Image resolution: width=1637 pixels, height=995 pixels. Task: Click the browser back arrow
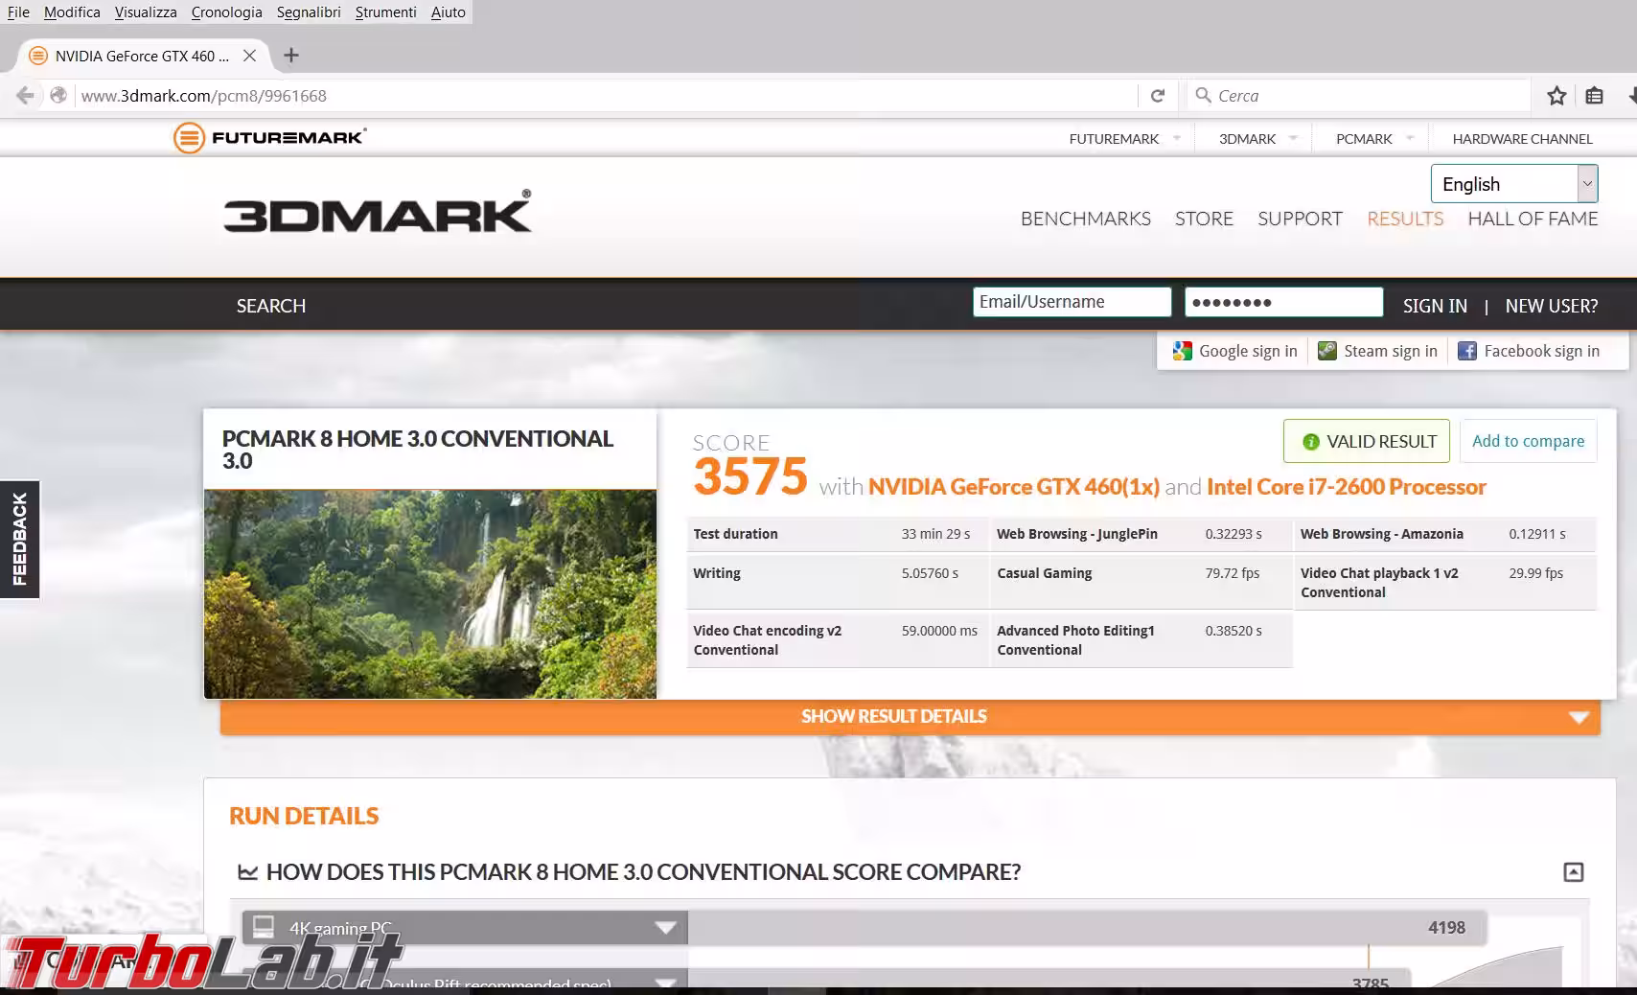(25, 96)
